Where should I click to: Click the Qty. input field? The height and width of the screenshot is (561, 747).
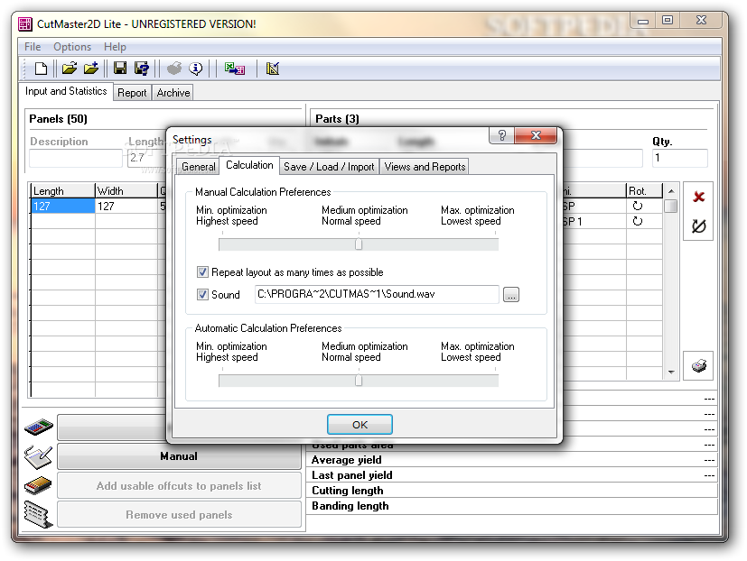(680, 158)
